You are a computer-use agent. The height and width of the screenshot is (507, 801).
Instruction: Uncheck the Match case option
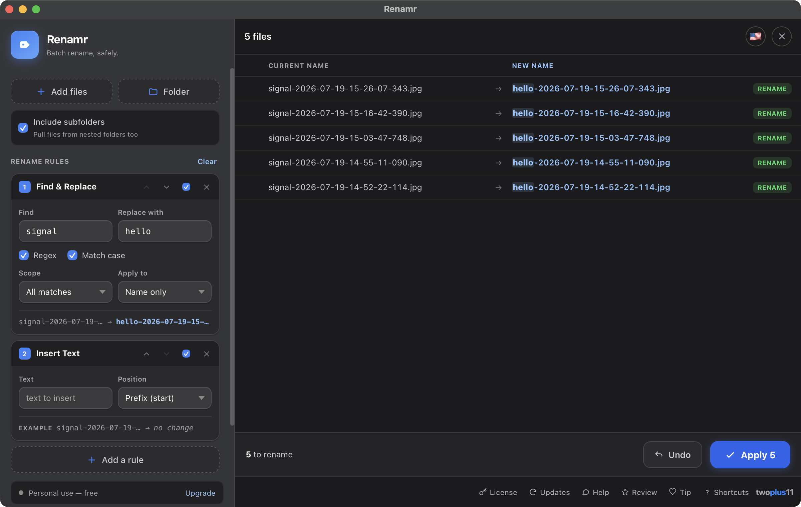click(x=72, y=255)
